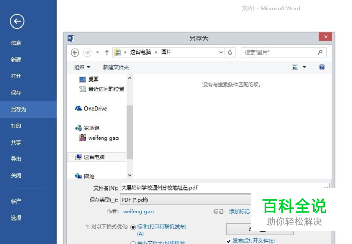Viewport: 352px width, 244px height.
Task: Click the forward navigation arrow in dialog
Action: [87, 52]
